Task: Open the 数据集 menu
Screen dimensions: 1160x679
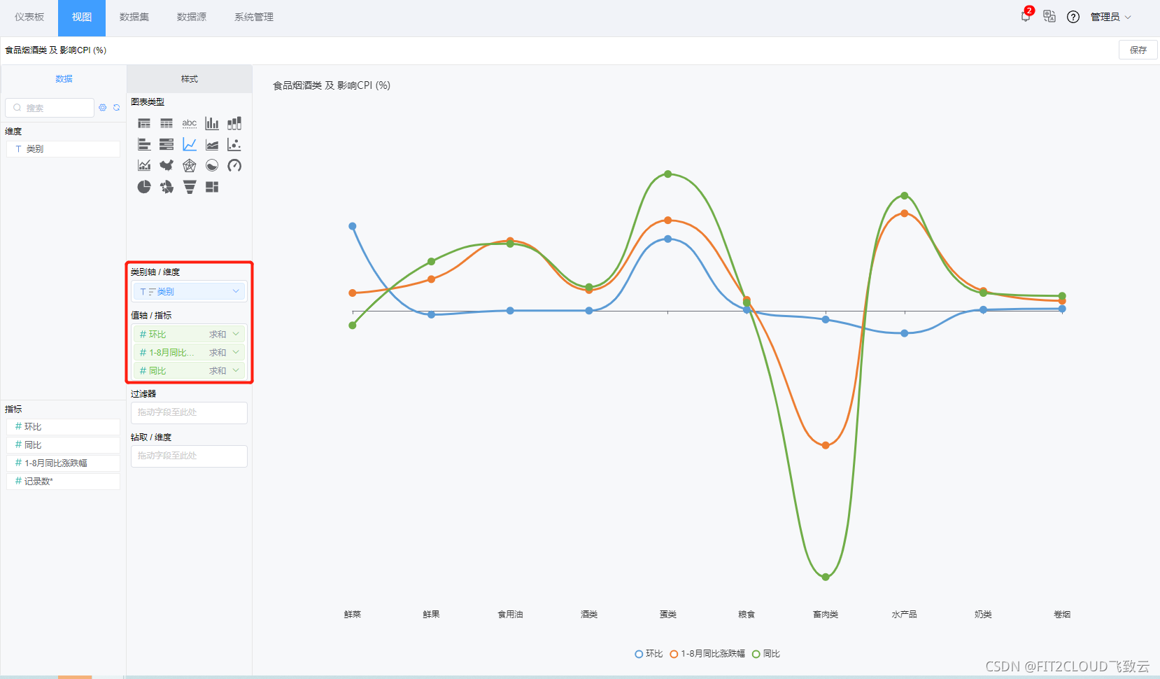Action: point(134,17)
